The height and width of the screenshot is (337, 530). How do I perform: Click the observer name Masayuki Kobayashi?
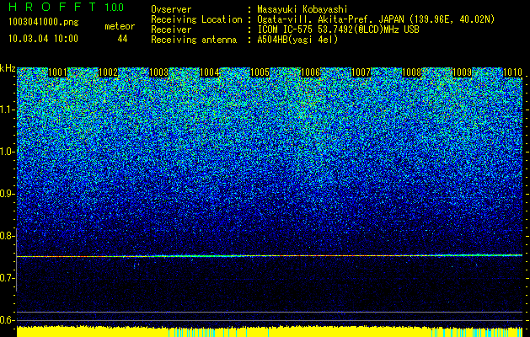coord(302,9)
